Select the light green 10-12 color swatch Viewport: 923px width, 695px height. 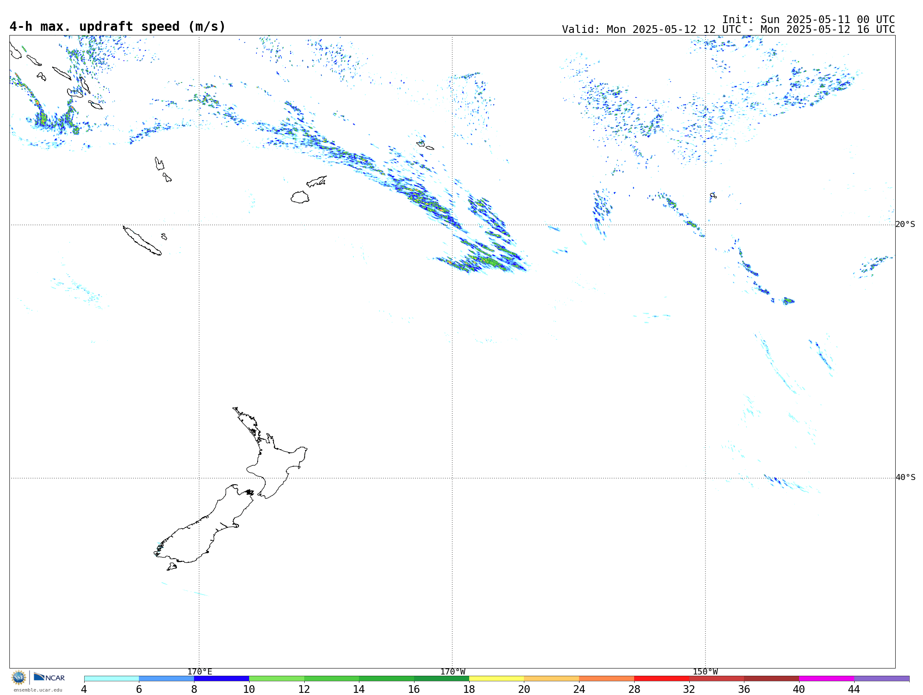[x=276, y=679]
